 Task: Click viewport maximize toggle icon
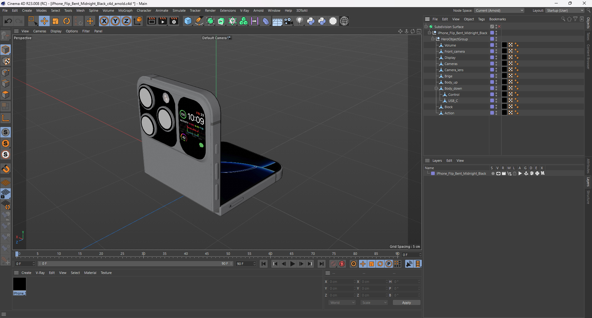419,31
